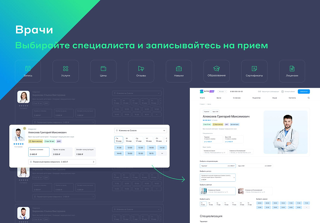The height and width of the screenshot is (223, 320).
Task: Pick the 12:00 time slot in Алексеев card
Action: [x=130, y=148]
